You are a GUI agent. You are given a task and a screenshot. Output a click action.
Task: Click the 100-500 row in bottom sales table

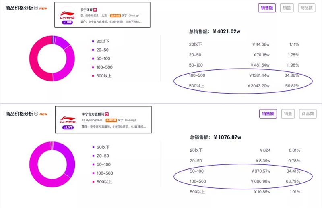click(x=245, y=181)
